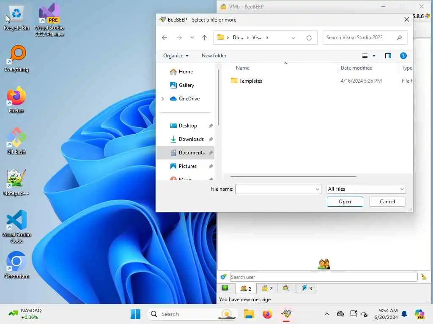
Task: Switch to BeeBEEP tab showing 3
Action: pyautogui.click(x=307, y=288)
